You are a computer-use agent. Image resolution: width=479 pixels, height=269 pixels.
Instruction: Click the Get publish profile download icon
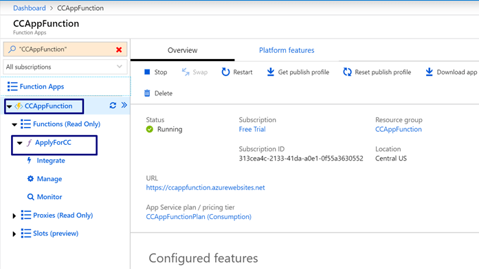point(270,72)
